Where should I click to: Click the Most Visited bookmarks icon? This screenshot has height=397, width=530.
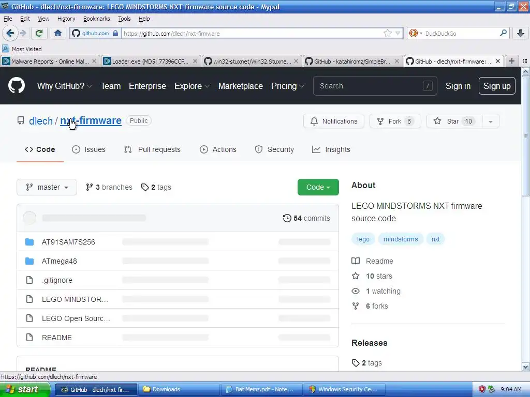pos(5,49)
